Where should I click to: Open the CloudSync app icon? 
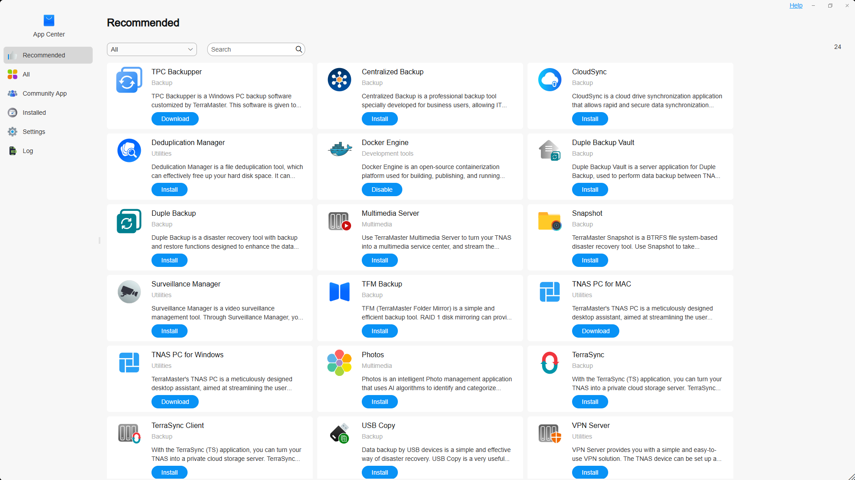[550, 80]
